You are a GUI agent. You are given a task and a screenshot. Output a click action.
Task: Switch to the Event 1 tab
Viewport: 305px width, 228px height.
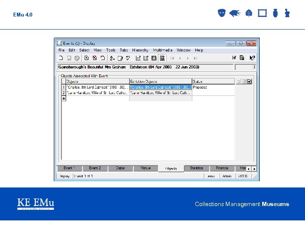pyautogui.click(x=69, y=168)
